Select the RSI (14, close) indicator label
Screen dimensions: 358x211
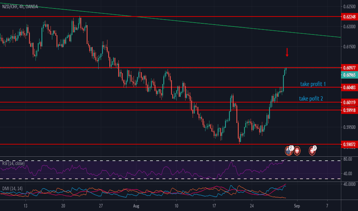tap(13, 163)
